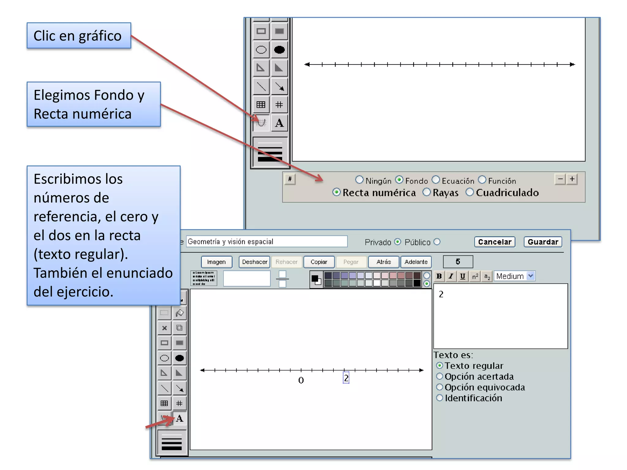Select the Función radio option

(482, 180)
